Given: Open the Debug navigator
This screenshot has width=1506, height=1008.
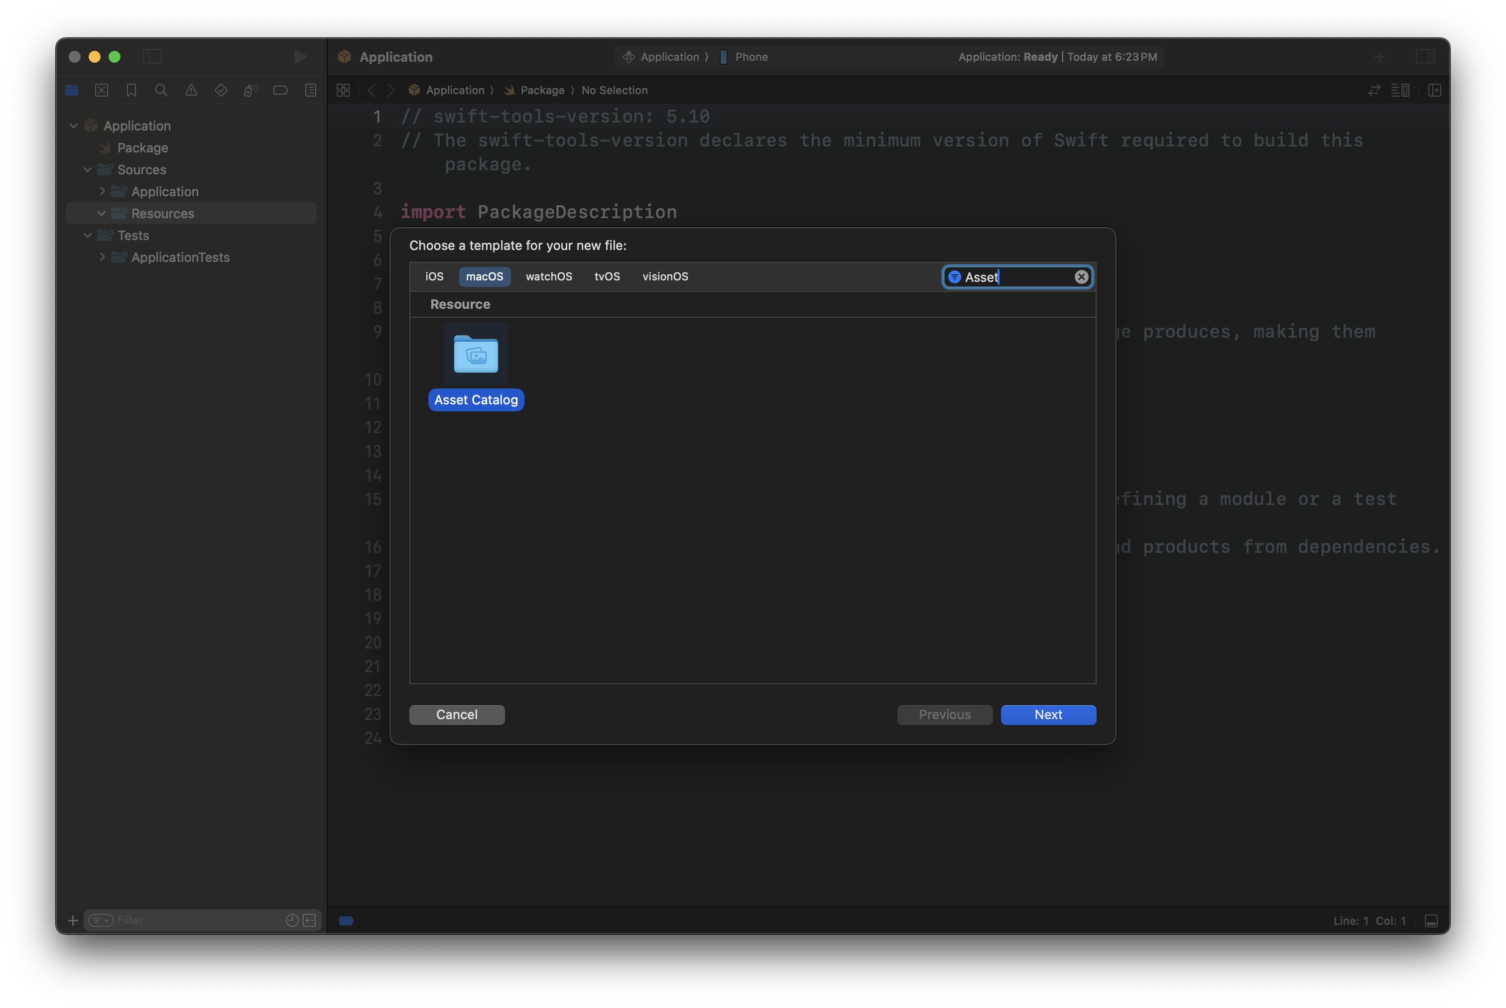Looking at the screenshot, I should 251,91.
